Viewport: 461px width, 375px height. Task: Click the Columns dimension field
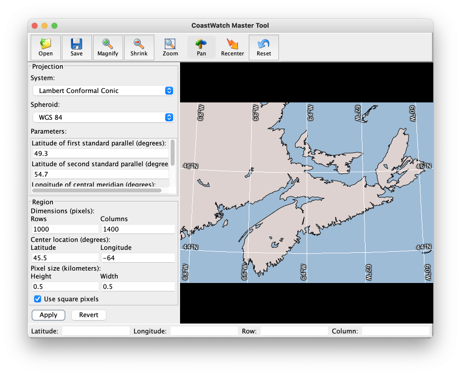tap(138, 229)
